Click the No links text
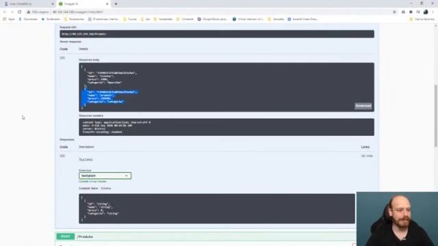The width and height of the screenshot is (438, 246). (367, 156)
